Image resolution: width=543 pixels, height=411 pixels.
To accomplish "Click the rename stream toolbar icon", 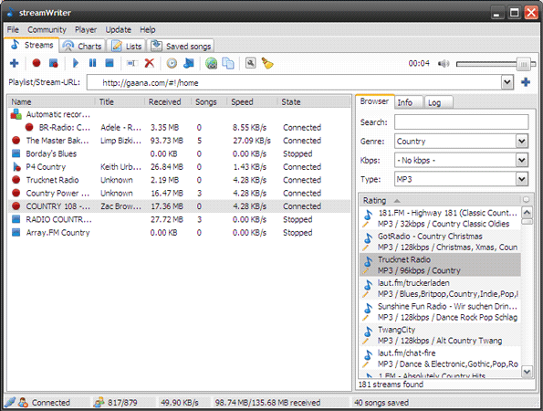I will 132,63.
